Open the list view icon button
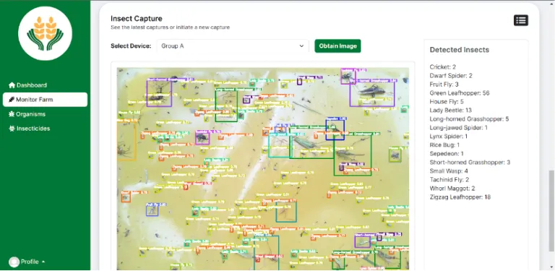 (x=521, y=20)
